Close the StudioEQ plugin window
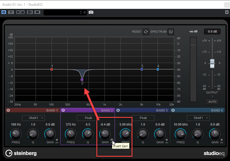 tap(227, 5)
